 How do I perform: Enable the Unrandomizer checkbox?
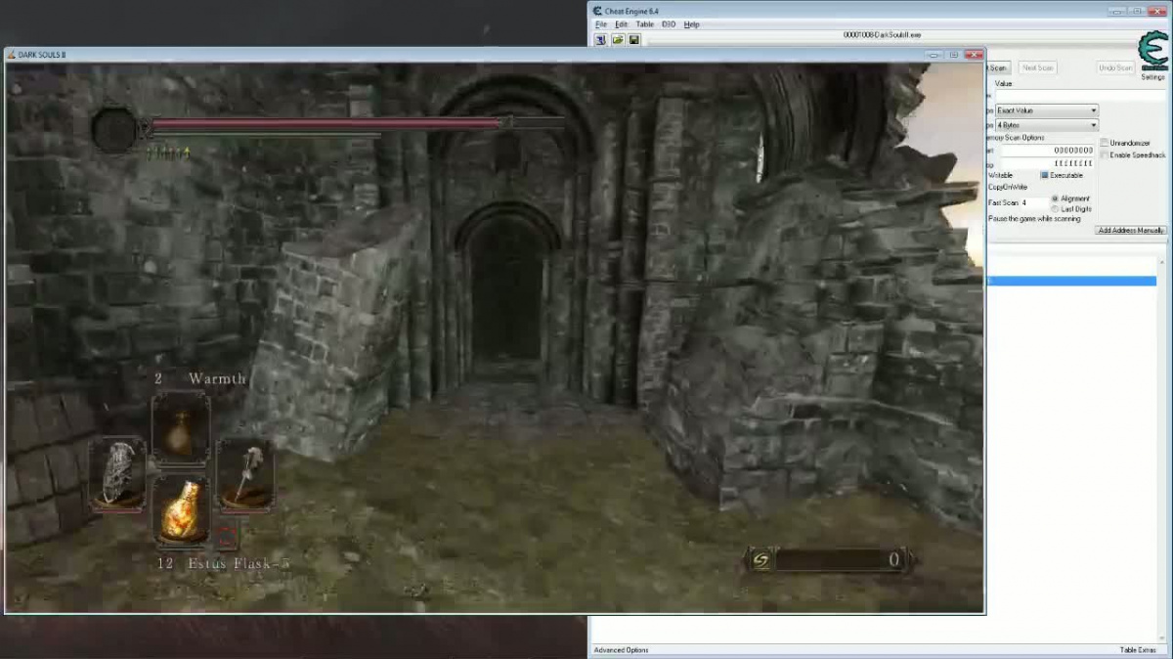click(x=1105, y=143)
